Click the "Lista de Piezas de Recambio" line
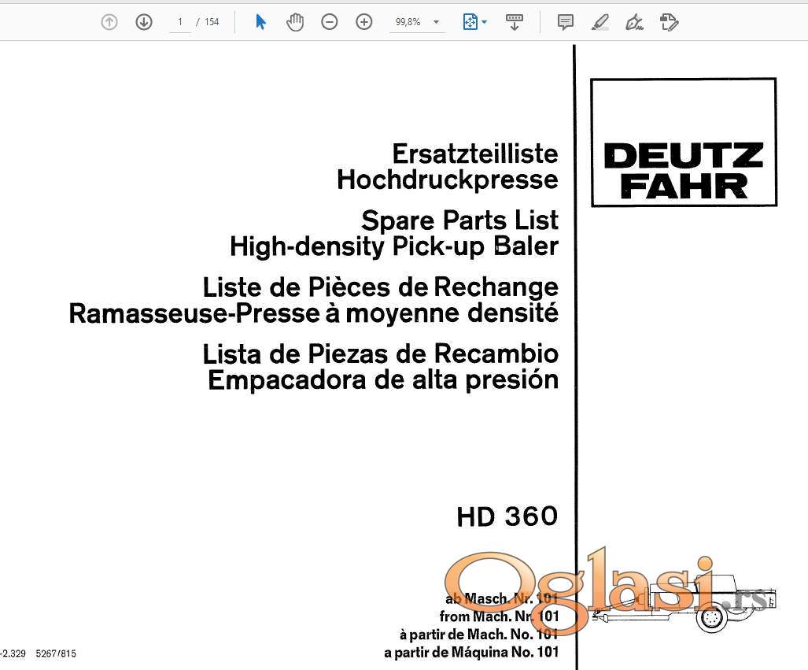 click(380, 354)
